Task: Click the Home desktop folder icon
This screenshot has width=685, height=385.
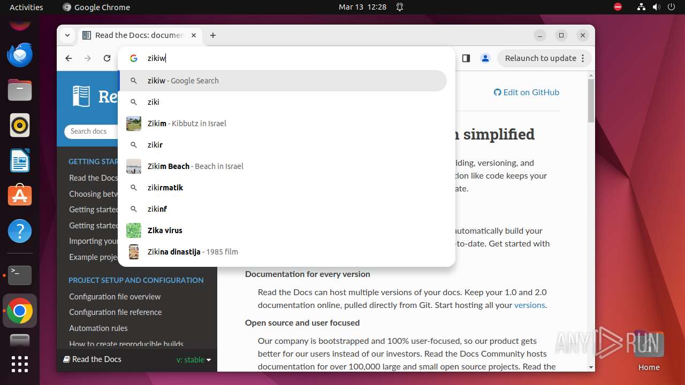Action: (x=649, y=350)
